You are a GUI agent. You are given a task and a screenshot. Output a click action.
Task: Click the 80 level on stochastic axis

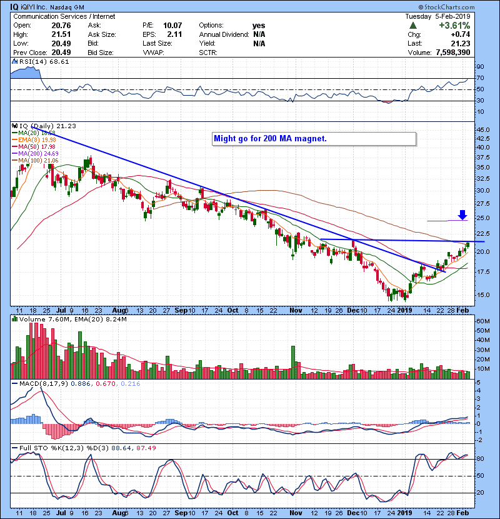click(480, 459)
